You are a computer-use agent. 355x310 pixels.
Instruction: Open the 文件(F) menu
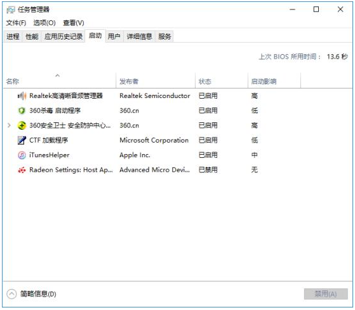(16, 23)
